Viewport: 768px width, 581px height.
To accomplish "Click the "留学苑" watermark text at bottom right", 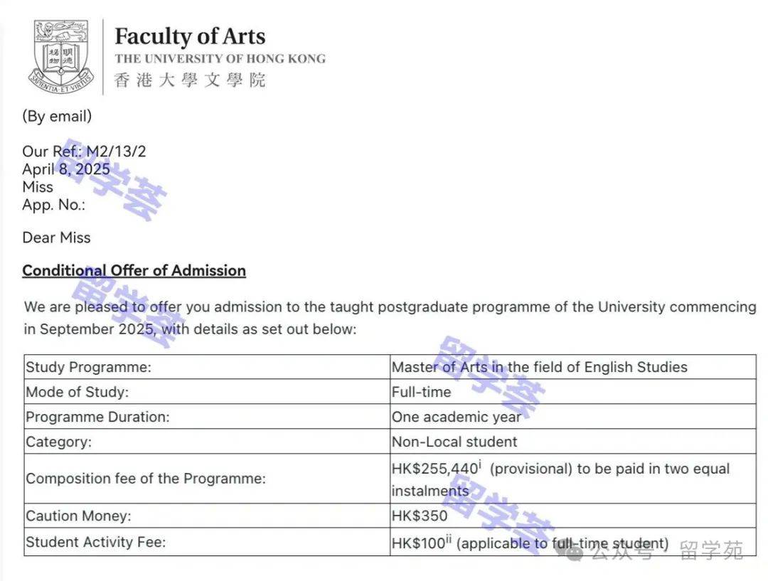I will pos(711,550).
